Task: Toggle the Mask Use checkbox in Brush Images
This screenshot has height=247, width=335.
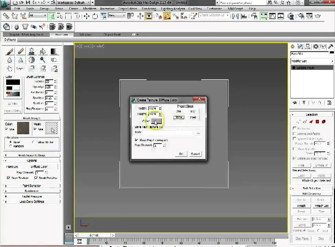Action: click(35, 129)
